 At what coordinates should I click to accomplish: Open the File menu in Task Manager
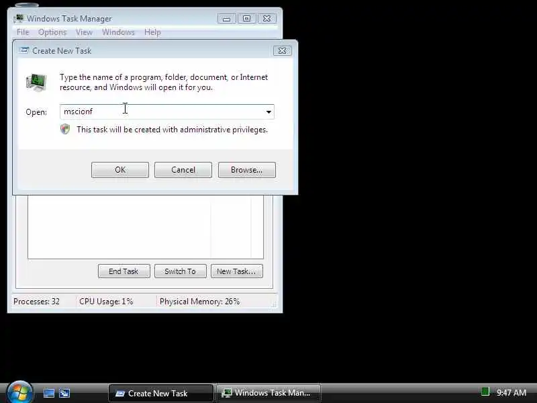[x=23, y=32]
